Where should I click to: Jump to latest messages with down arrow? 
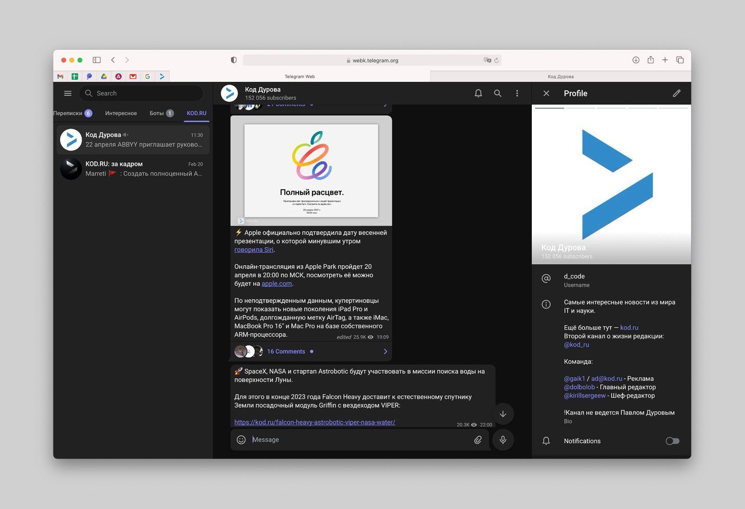503,414
